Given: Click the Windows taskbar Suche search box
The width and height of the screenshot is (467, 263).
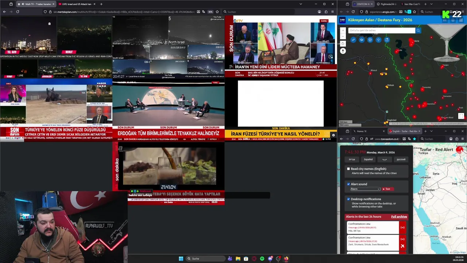Looking at the screenshot, I should (205, 259).
